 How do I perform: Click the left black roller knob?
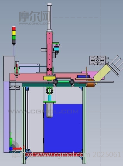(55, 82)
